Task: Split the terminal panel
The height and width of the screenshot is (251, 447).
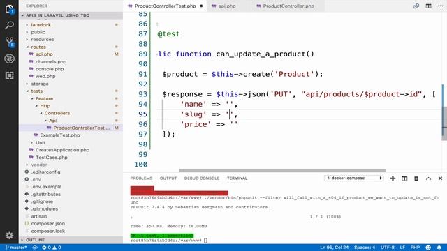Action: [404, 178]
